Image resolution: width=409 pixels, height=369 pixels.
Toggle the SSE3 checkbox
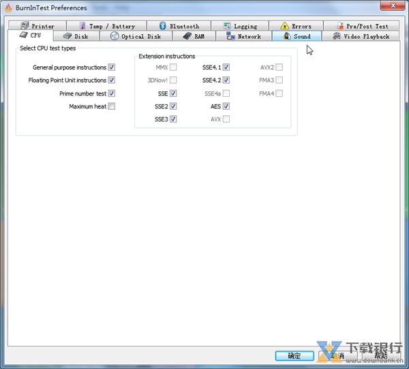tap(173, 119)
